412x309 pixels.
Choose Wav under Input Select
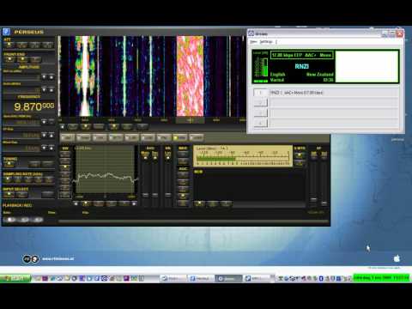(x=22, y=195)
